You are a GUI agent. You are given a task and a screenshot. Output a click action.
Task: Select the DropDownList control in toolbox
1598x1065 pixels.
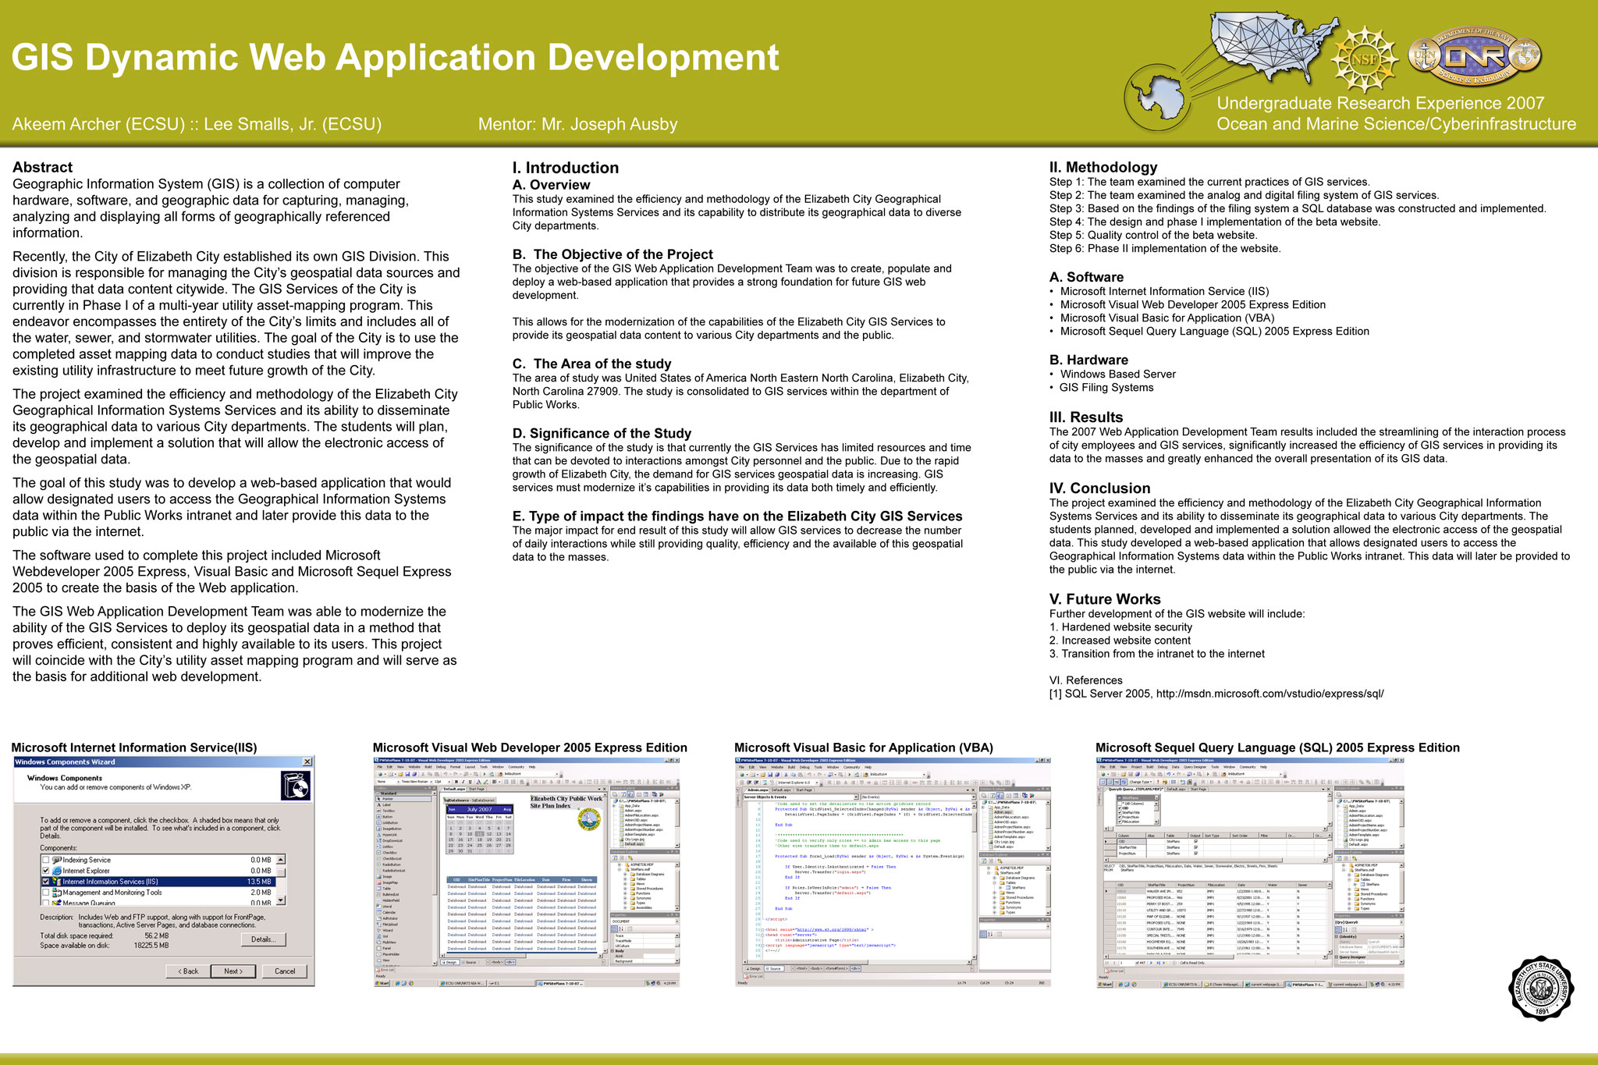tap(389, 840)
